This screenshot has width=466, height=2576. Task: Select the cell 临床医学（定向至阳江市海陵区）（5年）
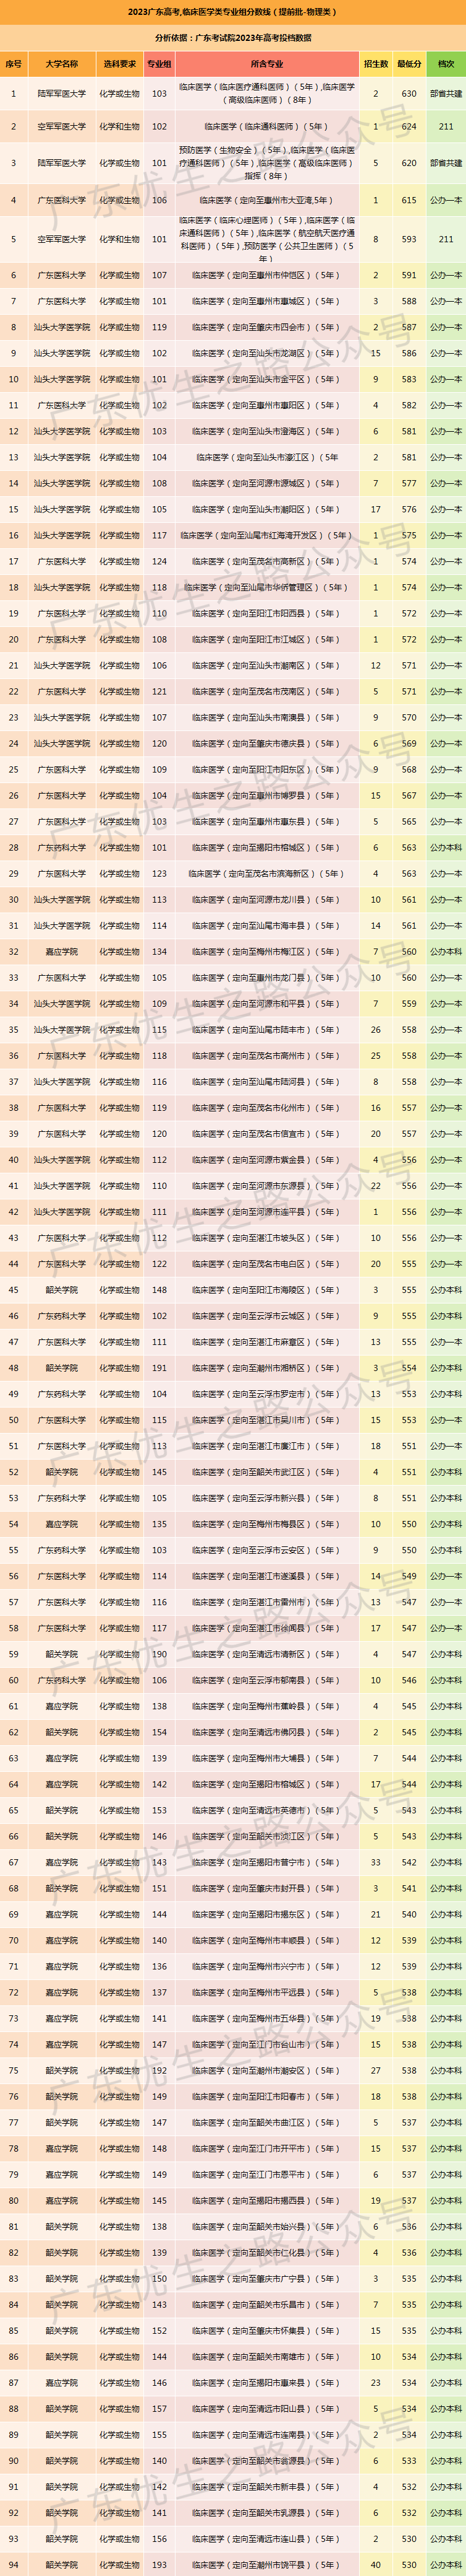point(266,1289)
